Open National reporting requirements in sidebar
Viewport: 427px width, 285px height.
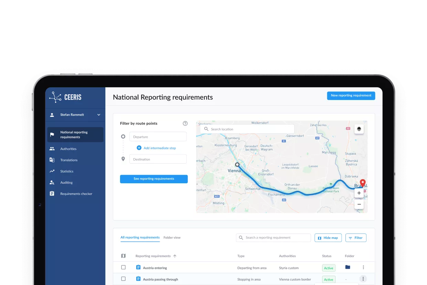pos(75,135)
